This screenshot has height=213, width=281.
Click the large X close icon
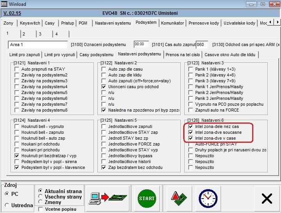(267, 199)
